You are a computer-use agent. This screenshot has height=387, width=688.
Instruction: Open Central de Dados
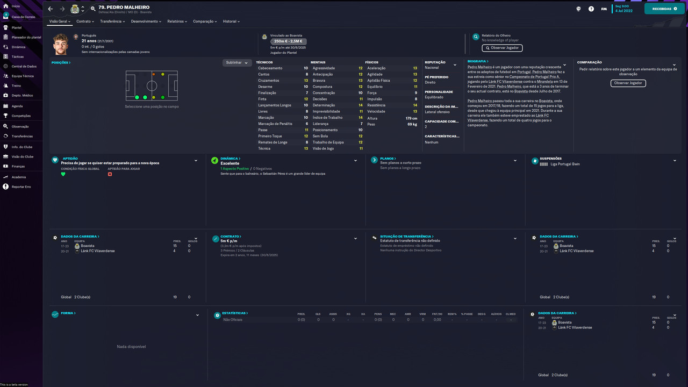[24, 66]
